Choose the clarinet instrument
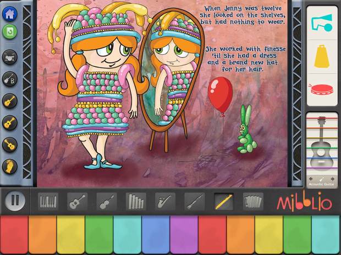This screenshot has width=341, height=255. tap(194, 201)
